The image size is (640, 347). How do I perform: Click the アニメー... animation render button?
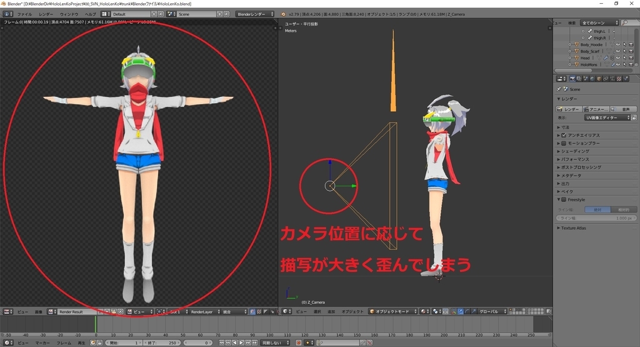(x=596, y=109)
